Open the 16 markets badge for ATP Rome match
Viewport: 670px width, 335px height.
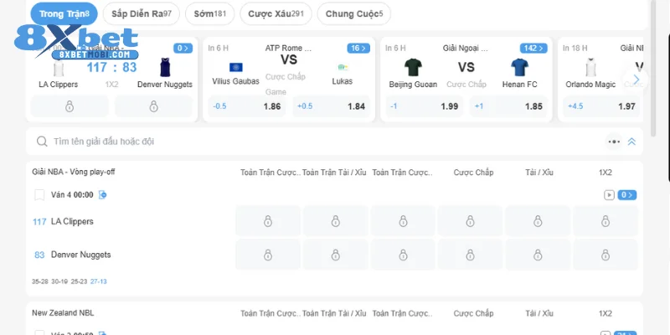[358, 49]
